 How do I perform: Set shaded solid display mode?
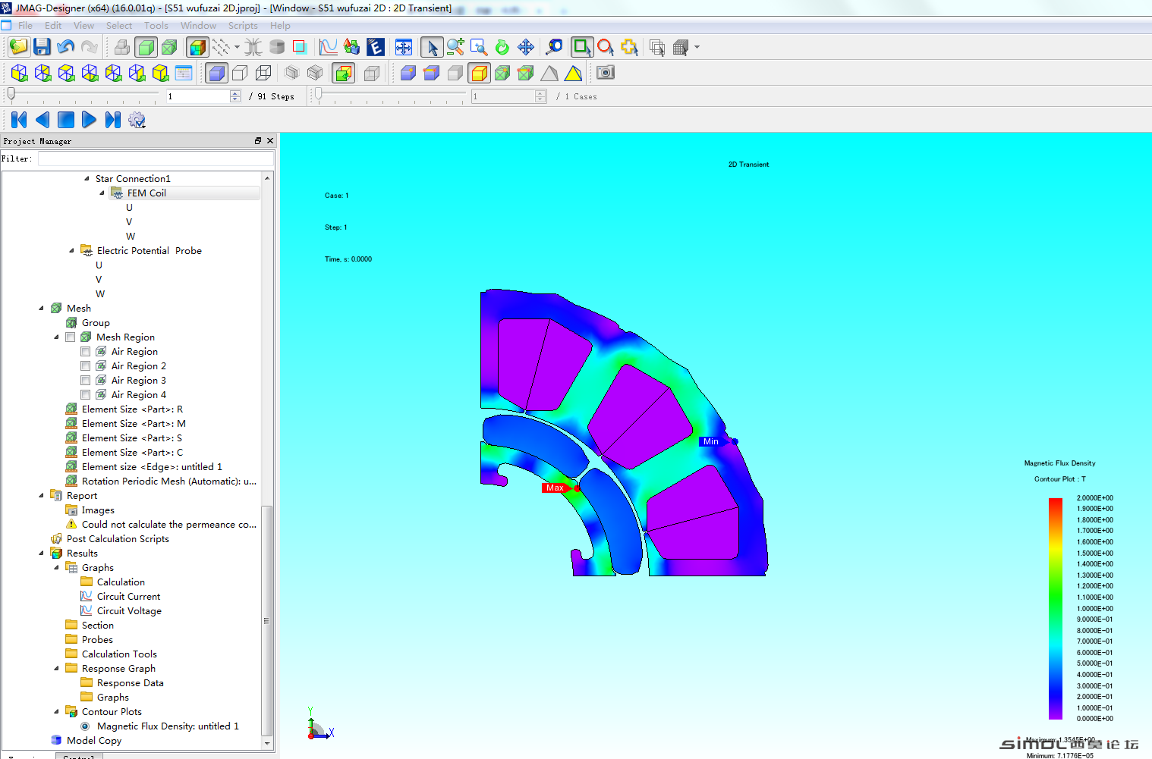[216, 73]
